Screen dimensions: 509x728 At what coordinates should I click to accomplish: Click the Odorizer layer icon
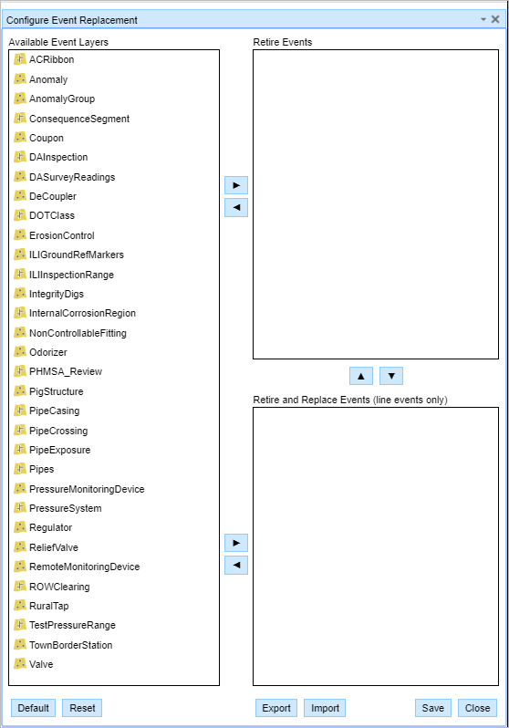pos(19,352)
